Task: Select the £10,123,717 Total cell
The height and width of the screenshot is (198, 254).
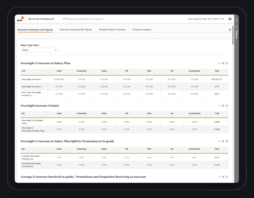Action: tap(217, 79)
